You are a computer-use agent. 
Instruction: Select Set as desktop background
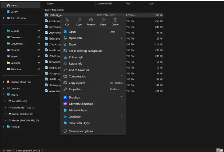coord(85,51)
